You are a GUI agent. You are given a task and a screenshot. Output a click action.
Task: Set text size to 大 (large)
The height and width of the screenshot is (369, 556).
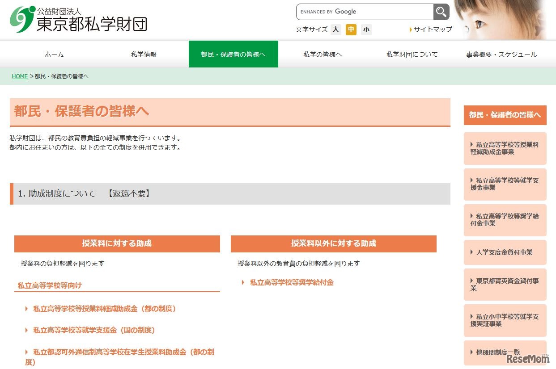click(335, 29)
